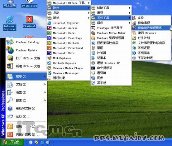Click the Microsoft Outlook icon

point(49,43)
